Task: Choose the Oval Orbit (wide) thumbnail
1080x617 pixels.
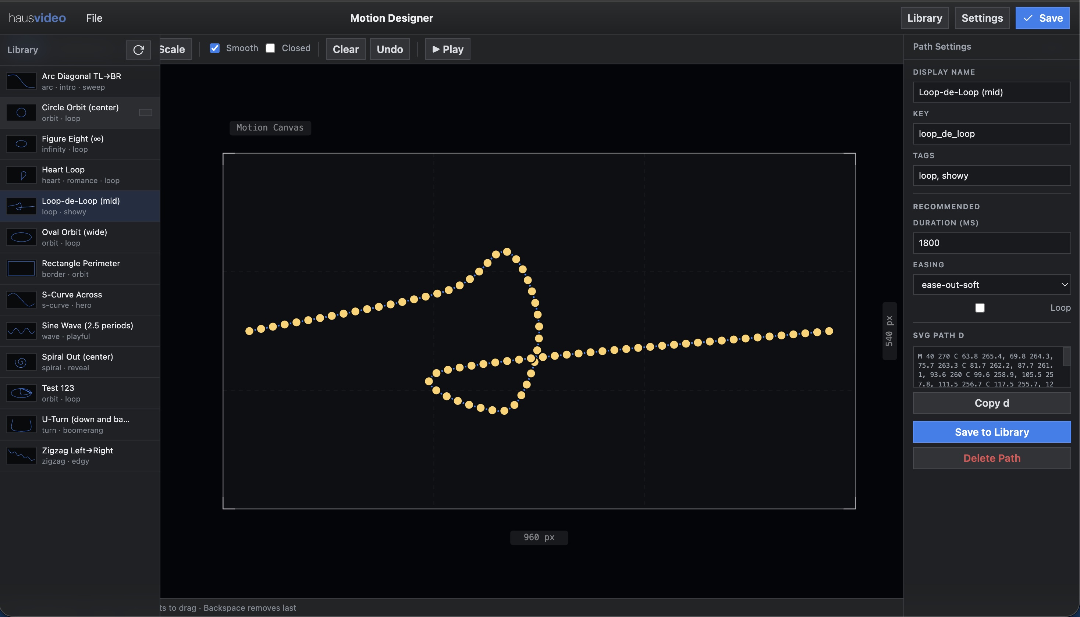Action: click(21, 237)
